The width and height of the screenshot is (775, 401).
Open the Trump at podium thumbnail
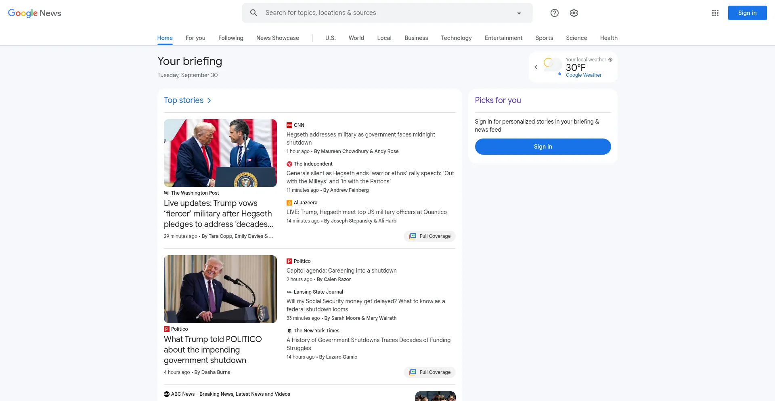[x=220, y=289]
